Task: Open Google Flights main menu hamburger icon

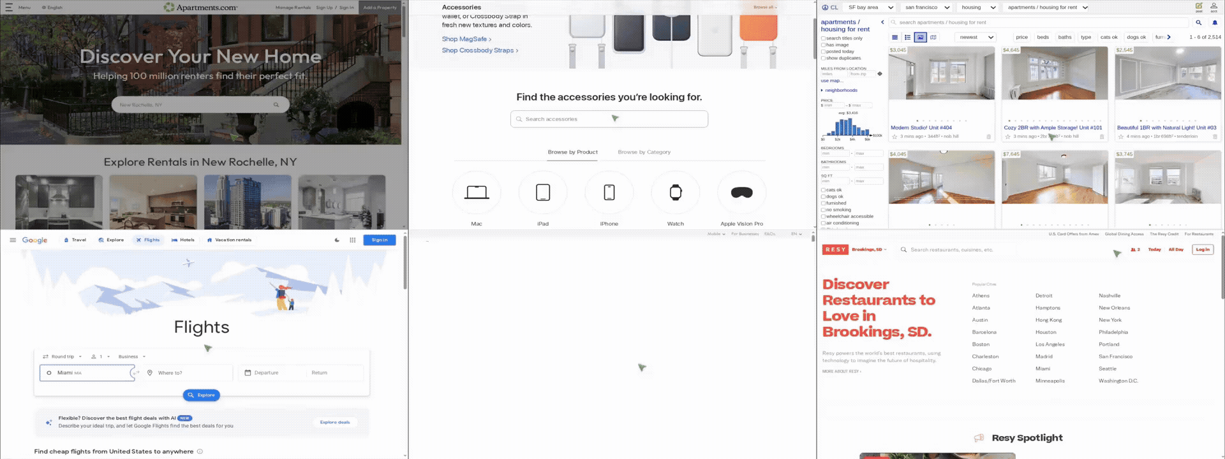Action: click(13, 240)
